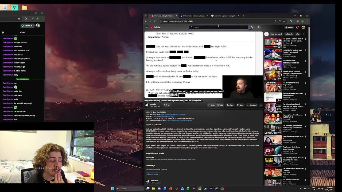
Task: Save the video to playlist
Action: pos(240,105)
